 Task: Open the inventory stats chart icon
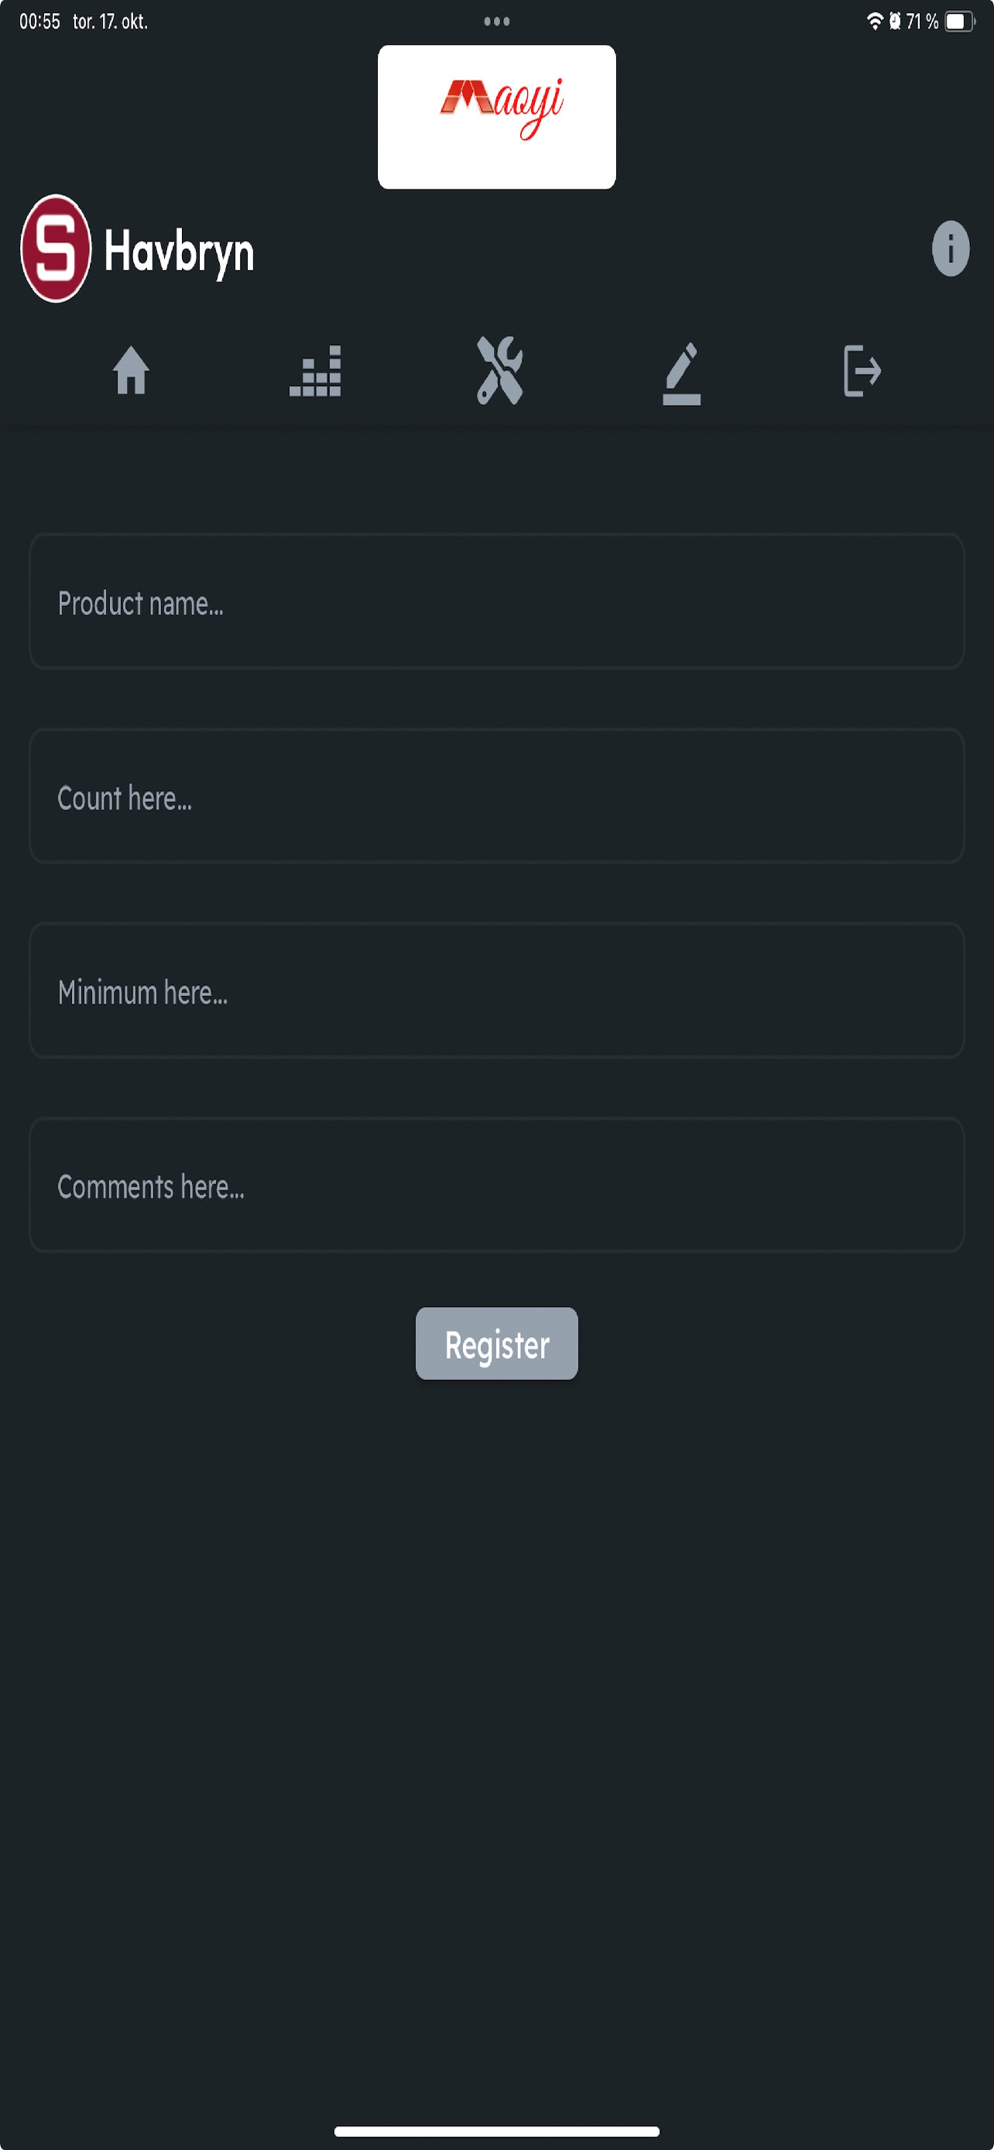coord(316,371)
